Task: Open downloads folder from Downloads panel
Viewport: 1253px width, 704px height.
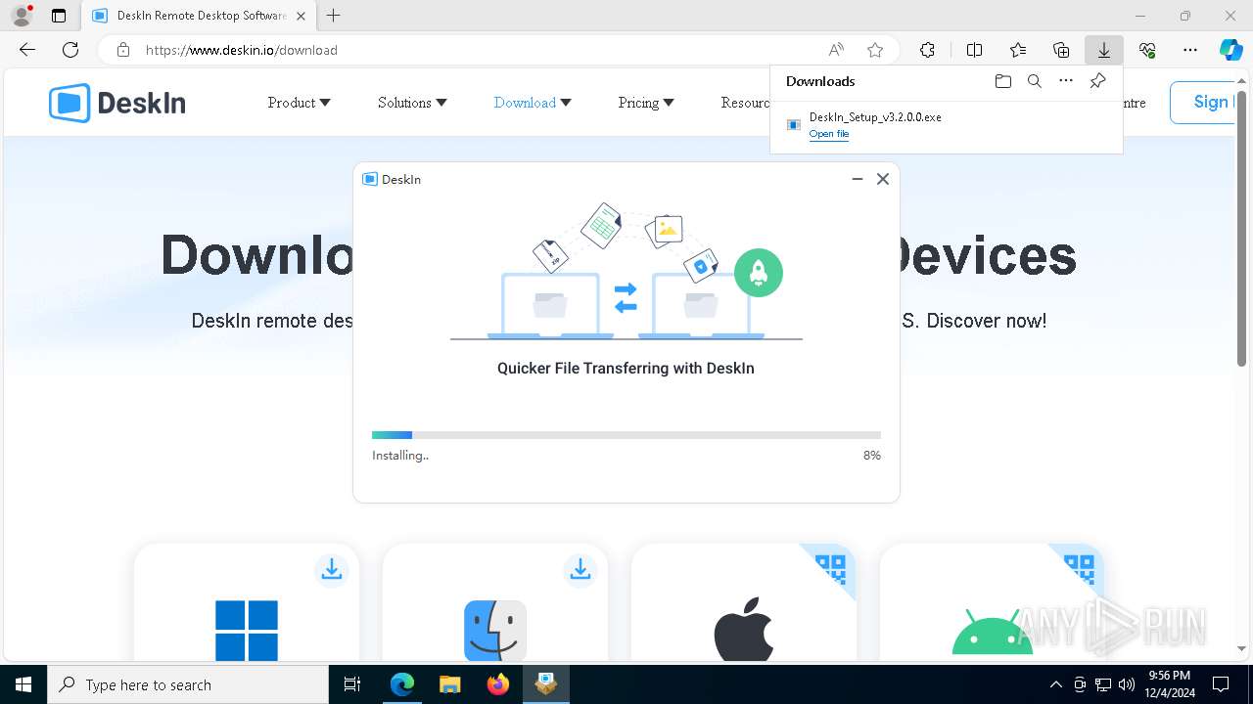Action: 1002,81
